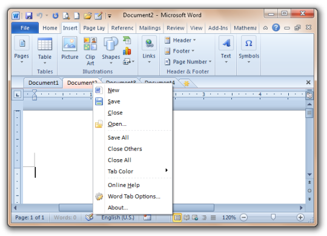The width and height of the screenshot is (327, 236).
Task: Click the Word Help question mark icon
Action: point(276,27)
